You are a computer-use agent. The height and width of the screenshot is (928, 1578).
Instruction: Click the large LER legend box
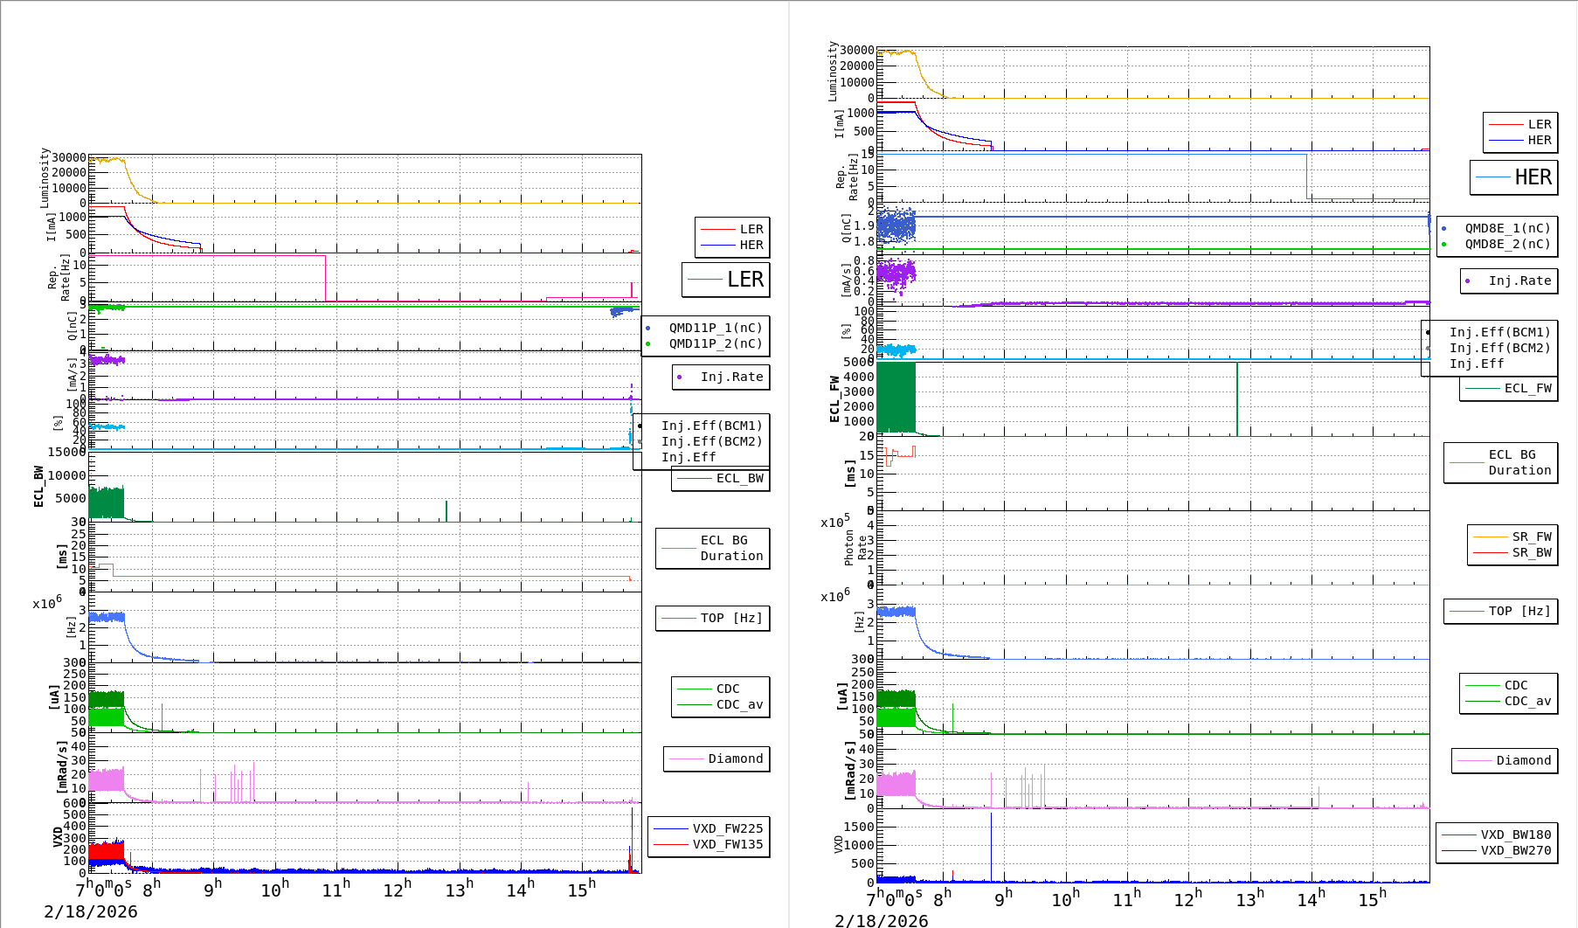click(726, 280)
